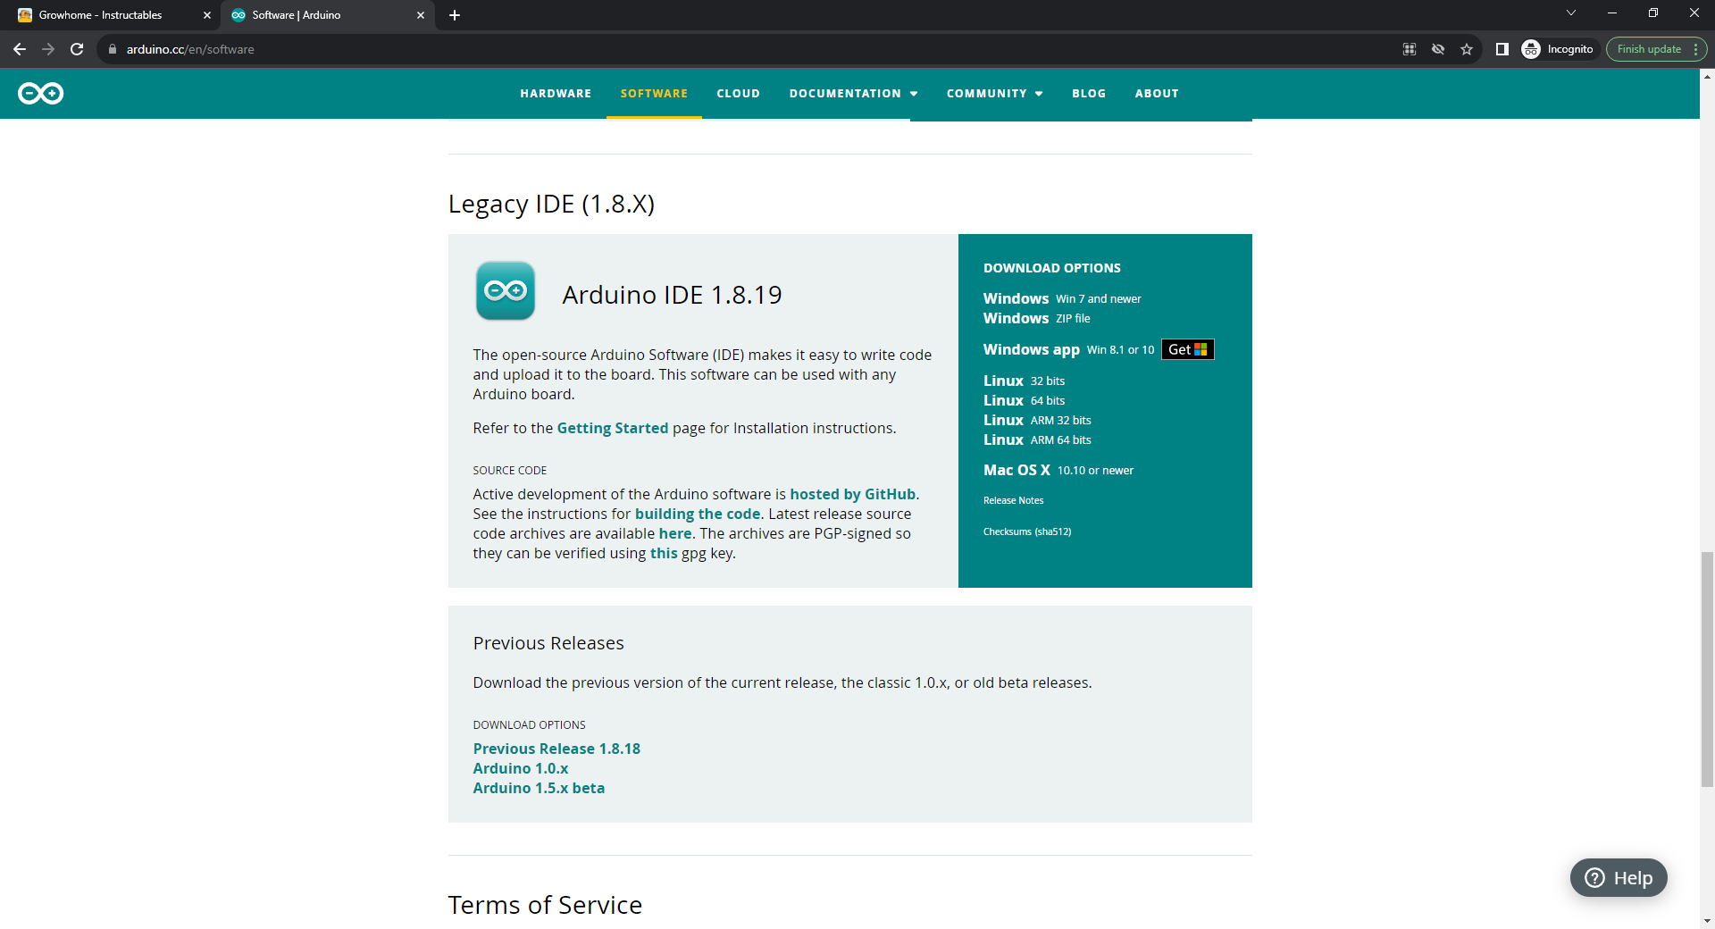This screenshot has height=929, width=1715.
Task: Click the Get it from Microsoft badge
Action: (1186, 349)
